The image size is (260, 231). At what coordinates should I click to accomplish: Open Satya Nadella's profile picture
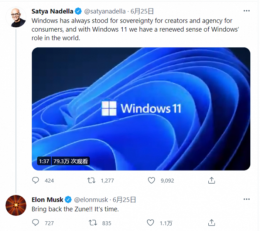coord(16,17)
